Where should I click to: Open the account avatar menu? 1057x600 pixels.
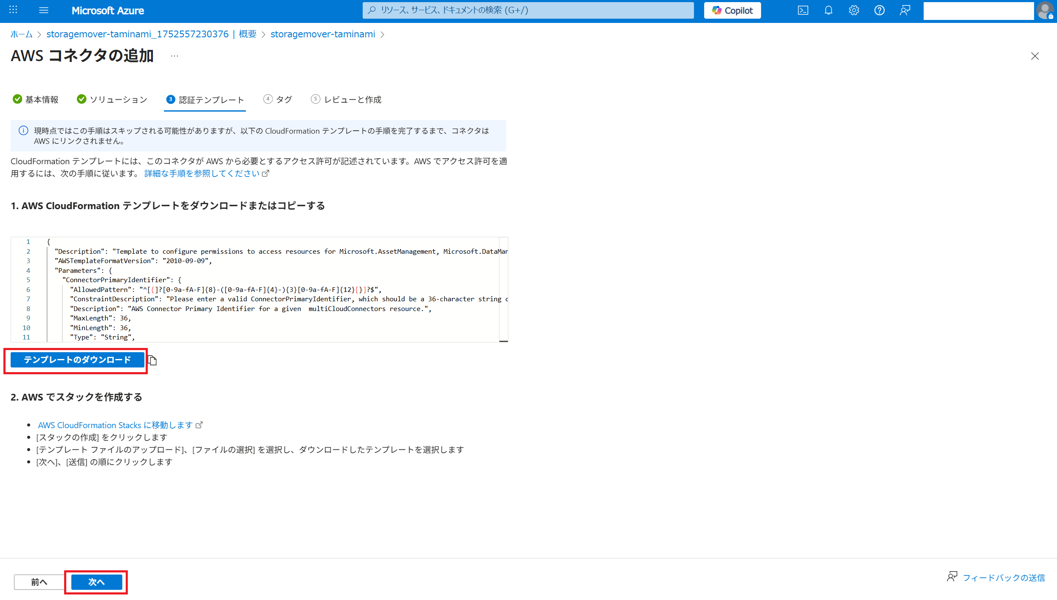[1045, 11]
